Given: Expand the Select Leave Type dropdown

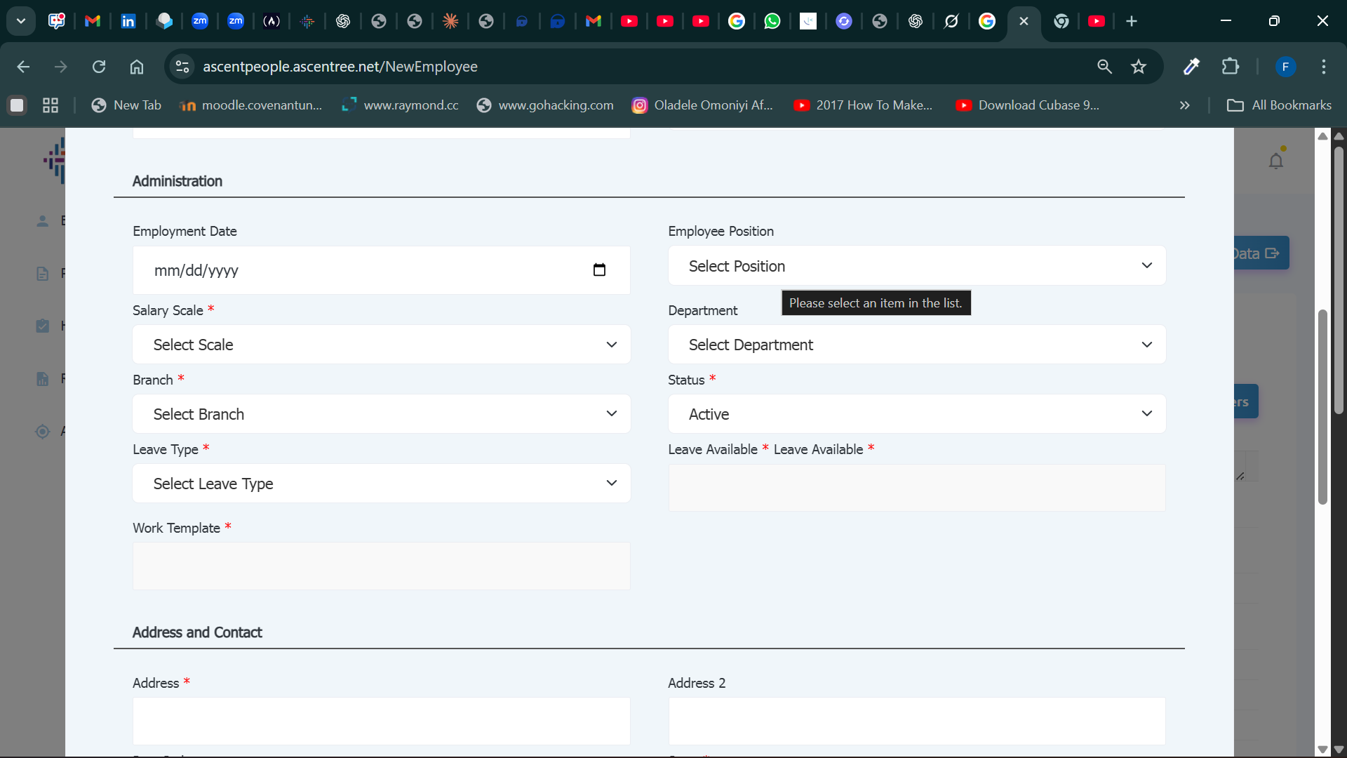Looking at the screenshot, I should coord(381,484).
